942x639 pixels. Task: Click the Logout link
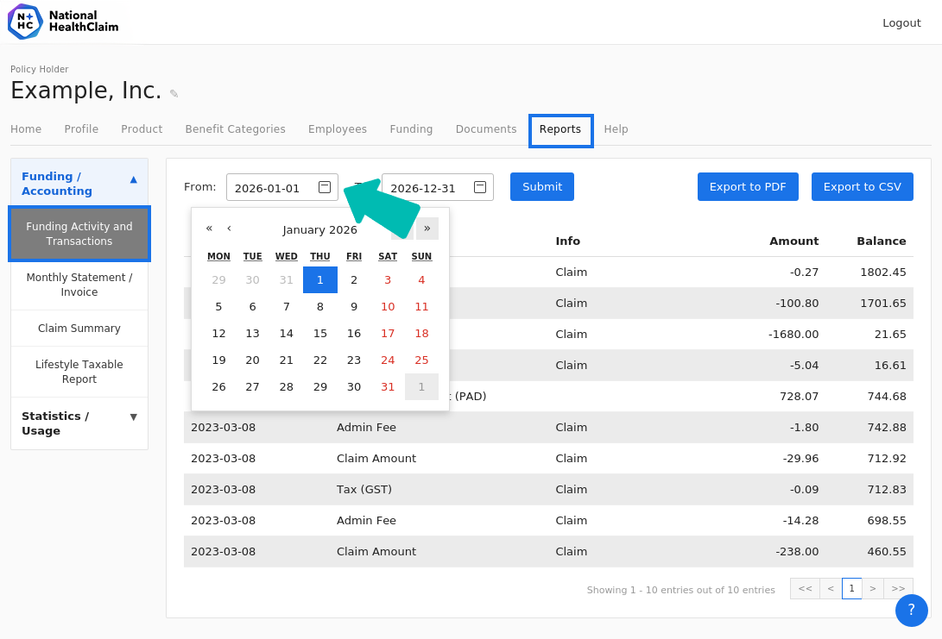[901, 22]
